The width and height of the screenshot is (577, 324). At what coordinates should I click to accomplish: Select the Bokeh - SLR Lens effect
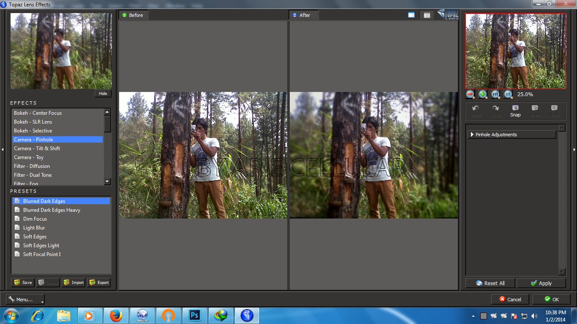(57, 122)
